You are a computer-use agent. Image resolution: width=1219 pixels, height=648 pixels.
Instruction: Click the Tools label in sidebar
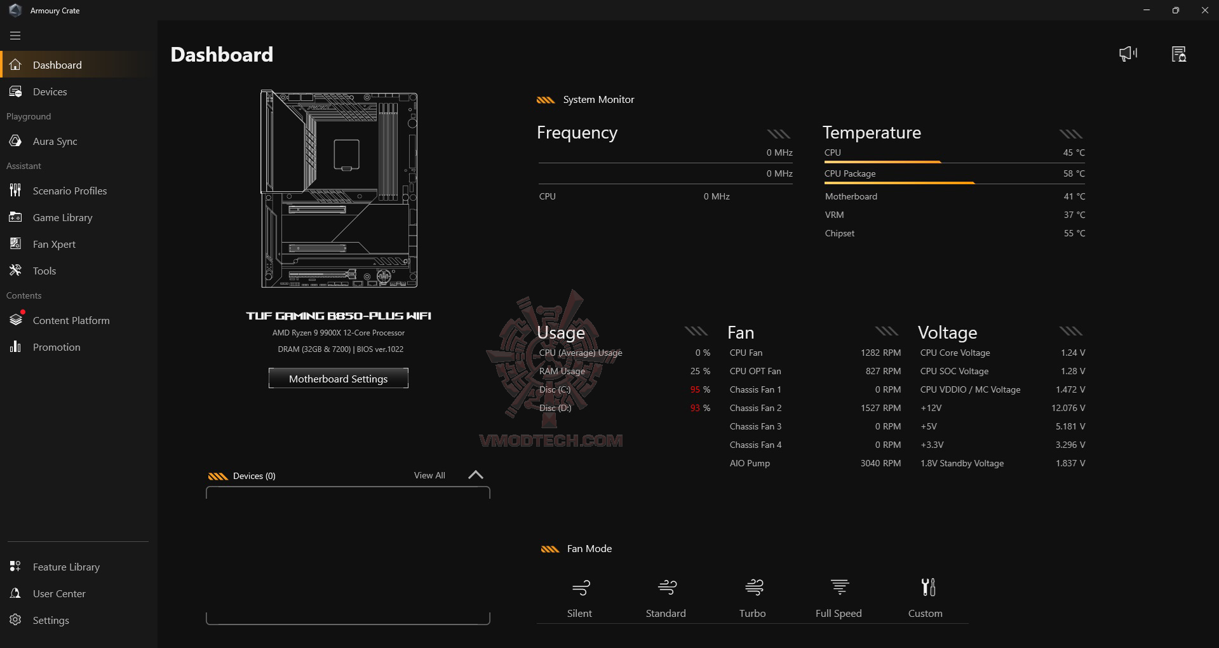44,271
